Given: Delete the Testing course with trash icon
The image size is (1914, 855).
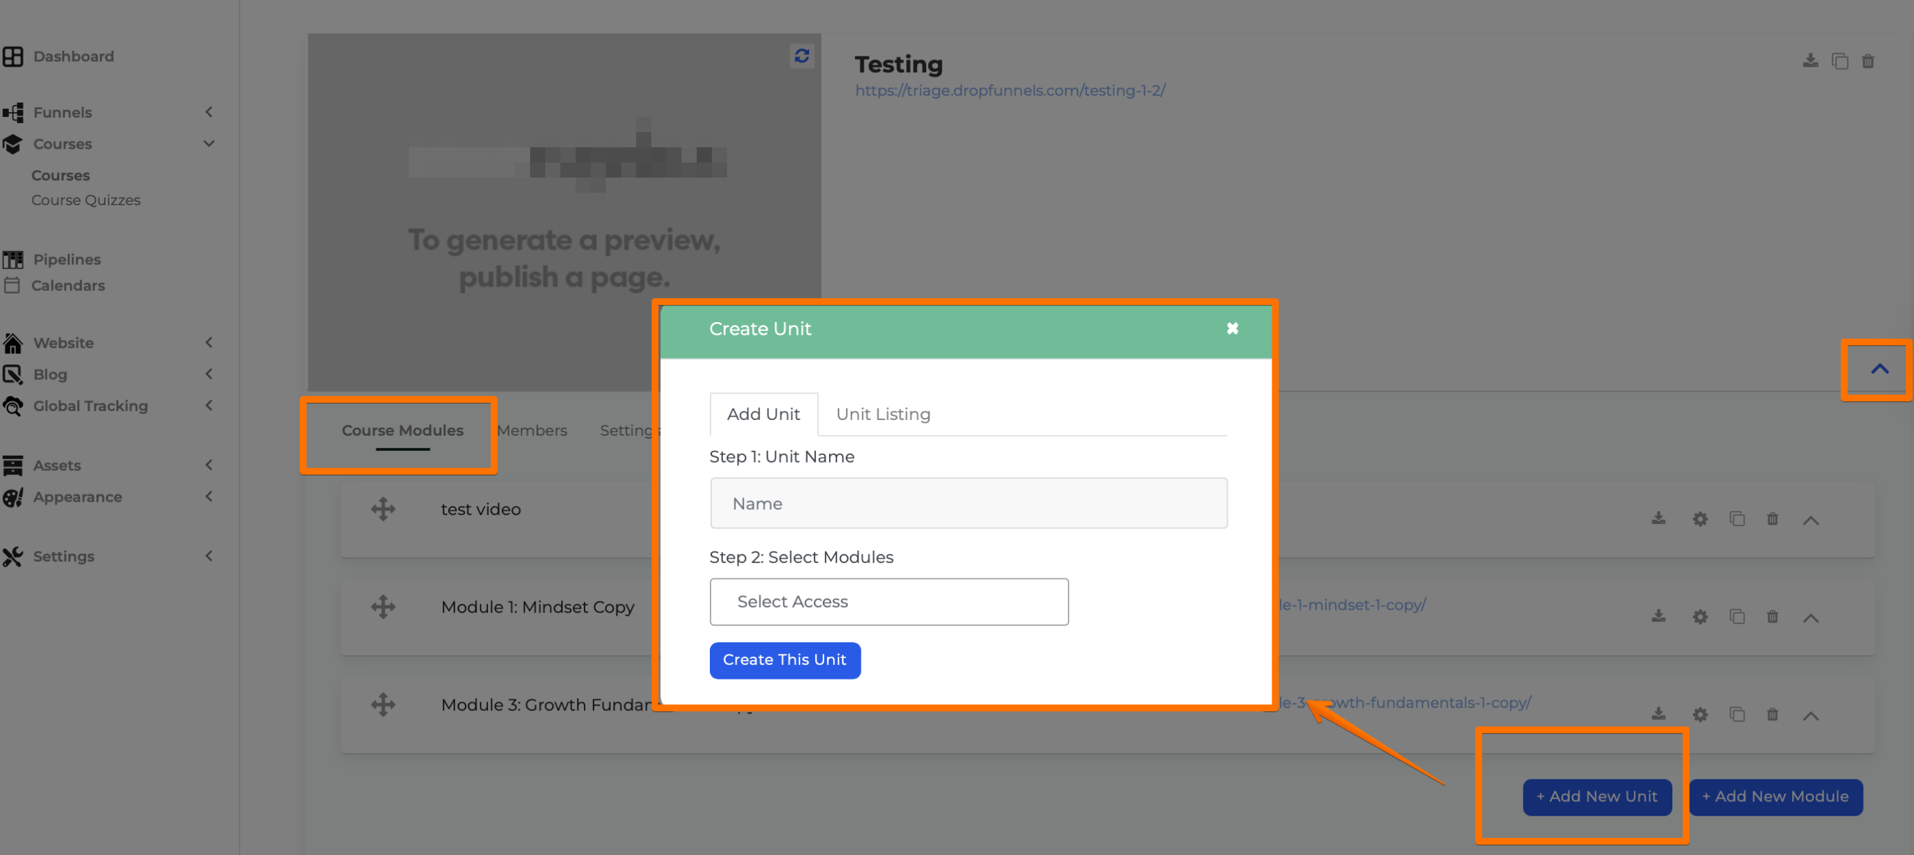Looking at the screenshot, I should (1868, 61).
